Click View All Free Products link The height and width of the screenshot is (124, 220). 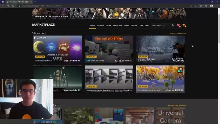coord(177,106)
